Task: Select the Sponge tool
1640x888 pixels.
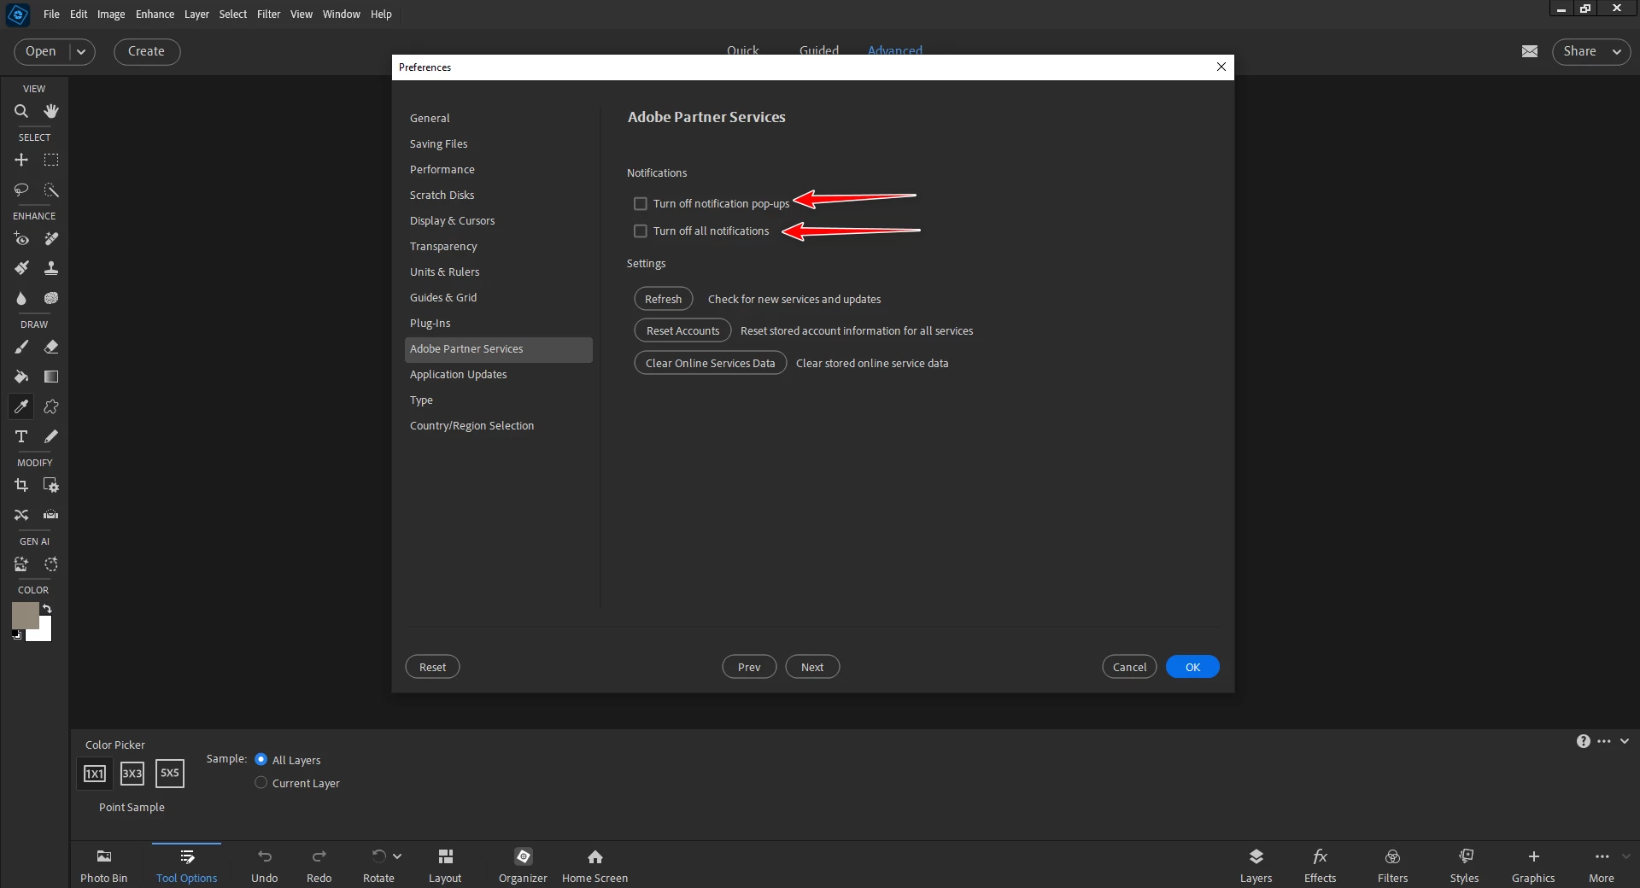Action: pyautogui.click(x=51, y=298)
